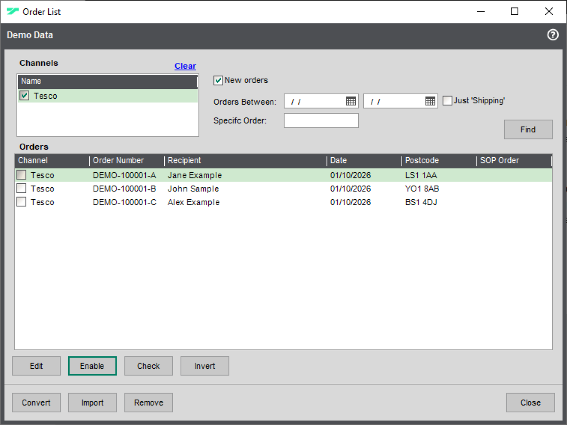This screenshot has width=567, height=425.
Task: Sort orders by Order Number column header
Action: point(127,161)
